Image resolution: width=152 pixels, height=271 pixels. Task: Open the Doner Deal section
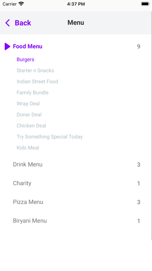[x=29, y=114]
